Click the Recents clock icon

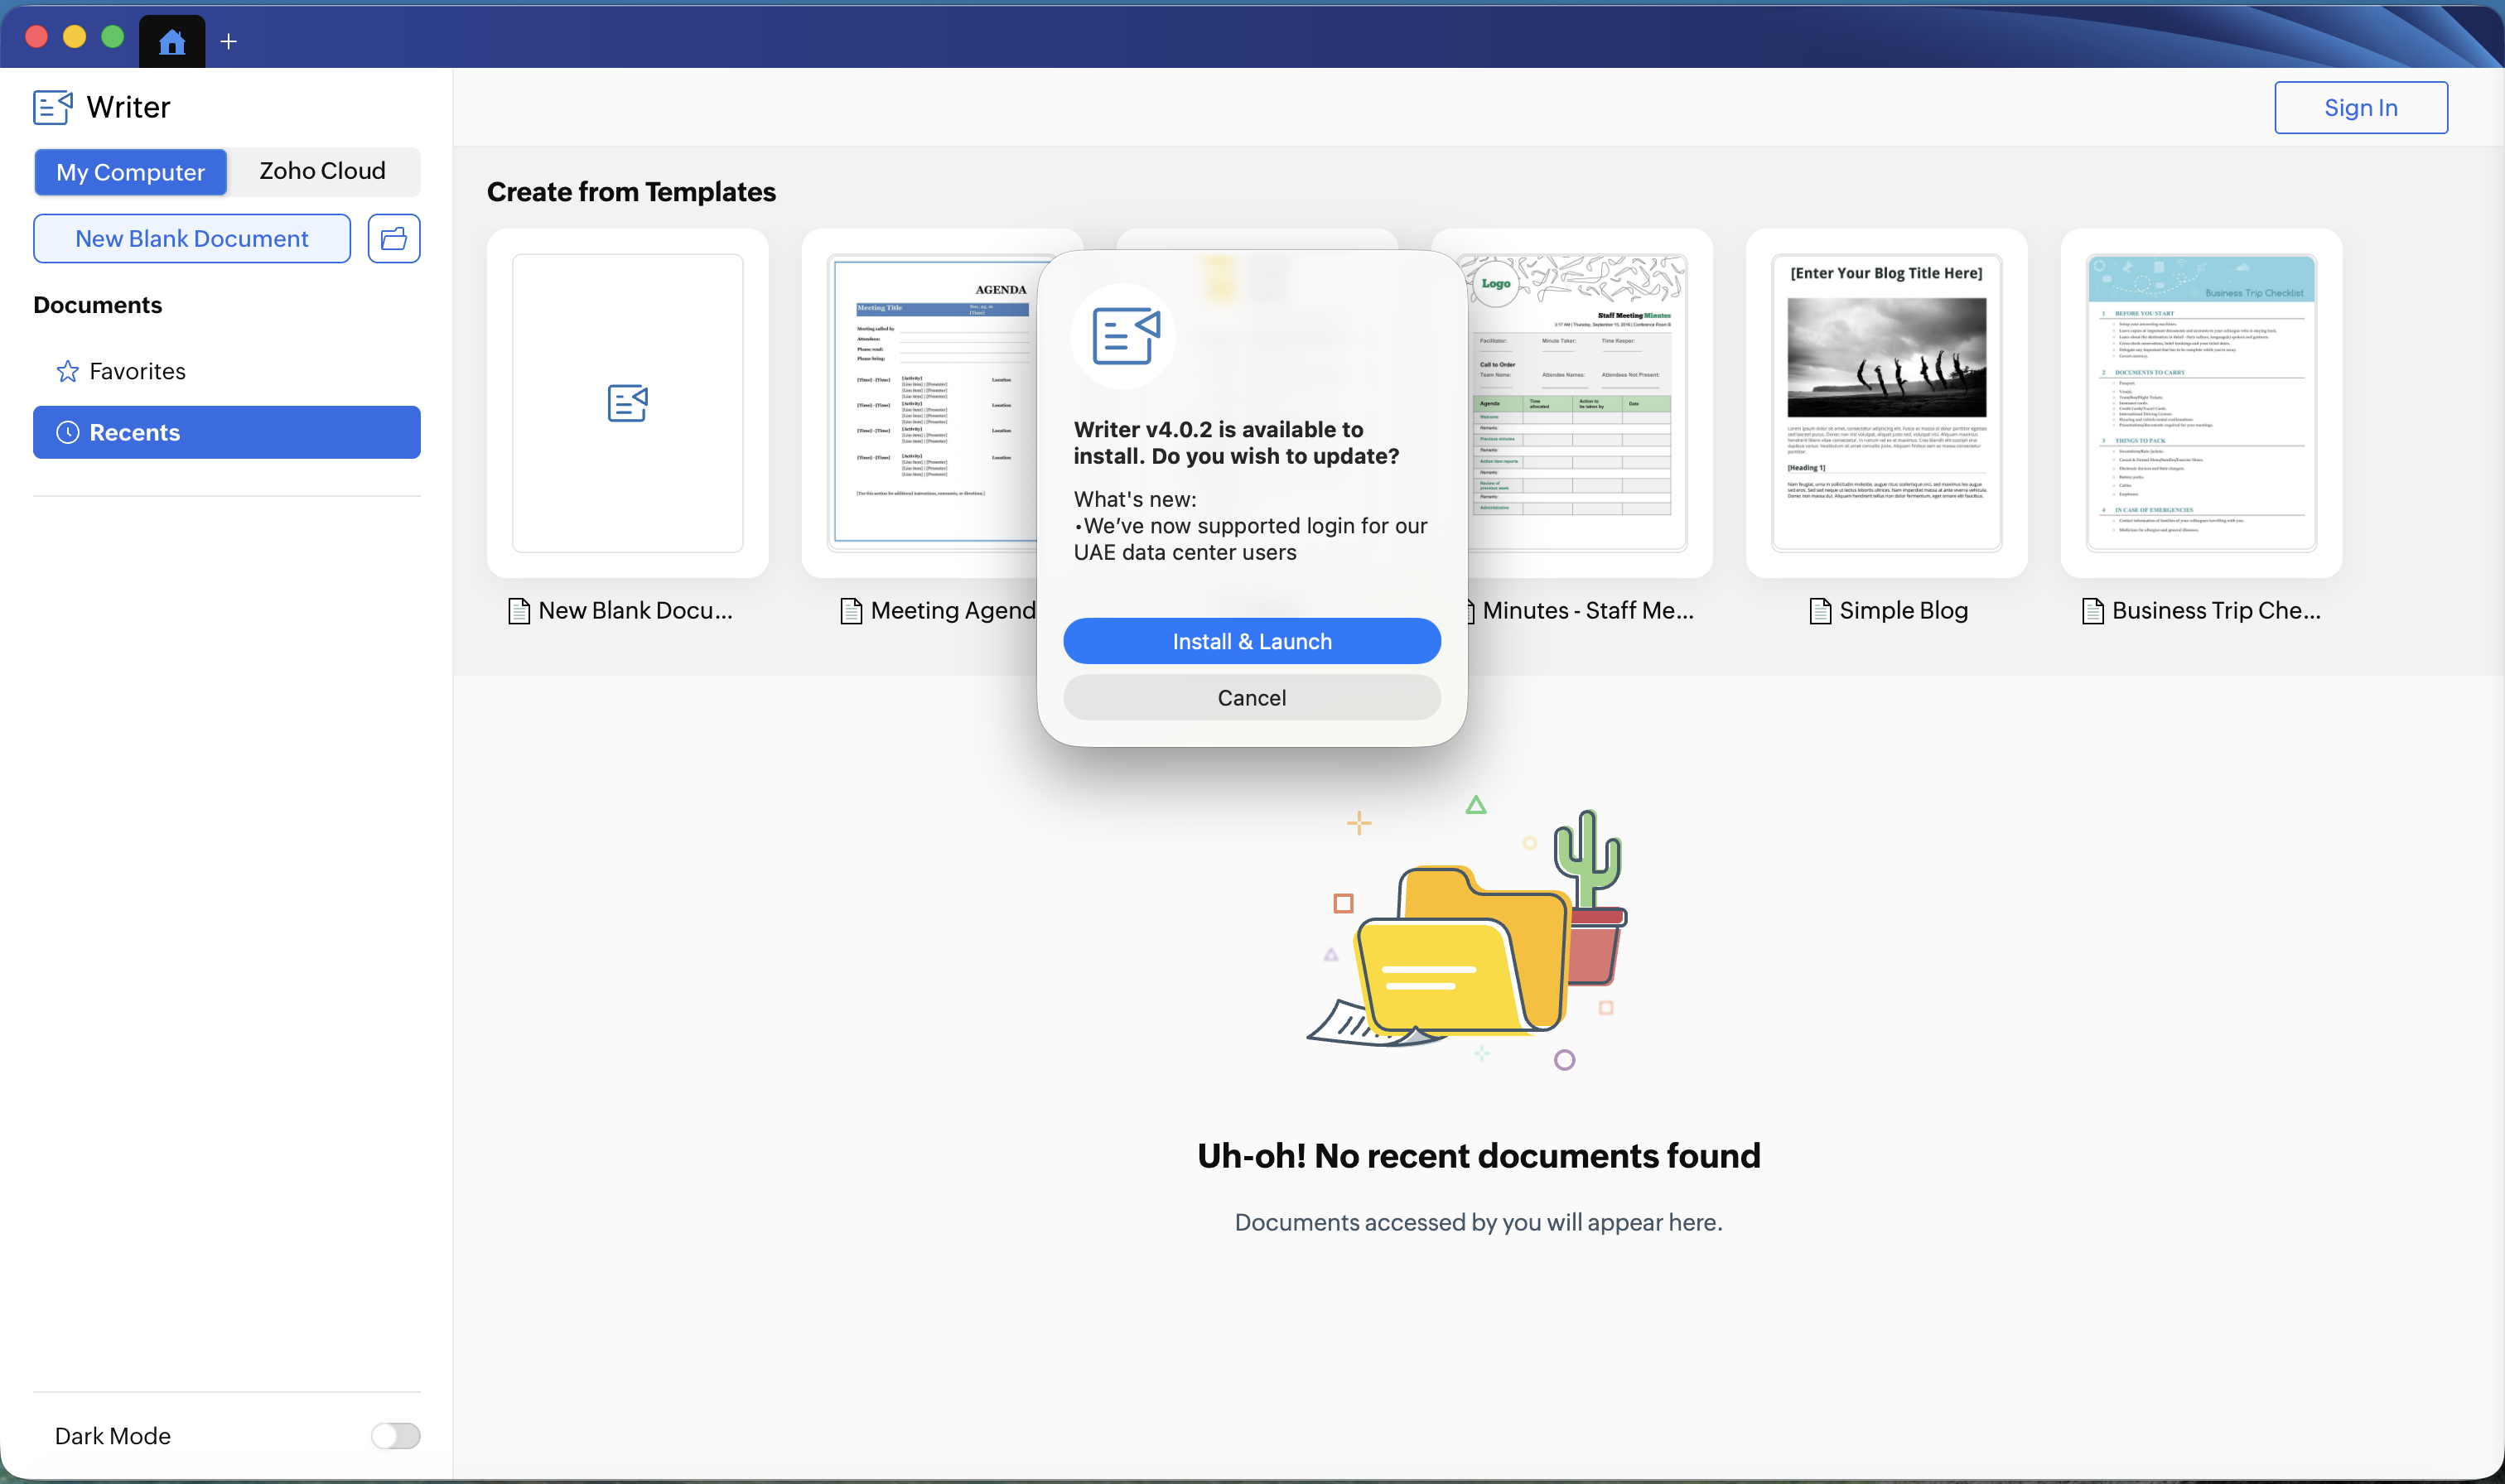coord(67,432)
